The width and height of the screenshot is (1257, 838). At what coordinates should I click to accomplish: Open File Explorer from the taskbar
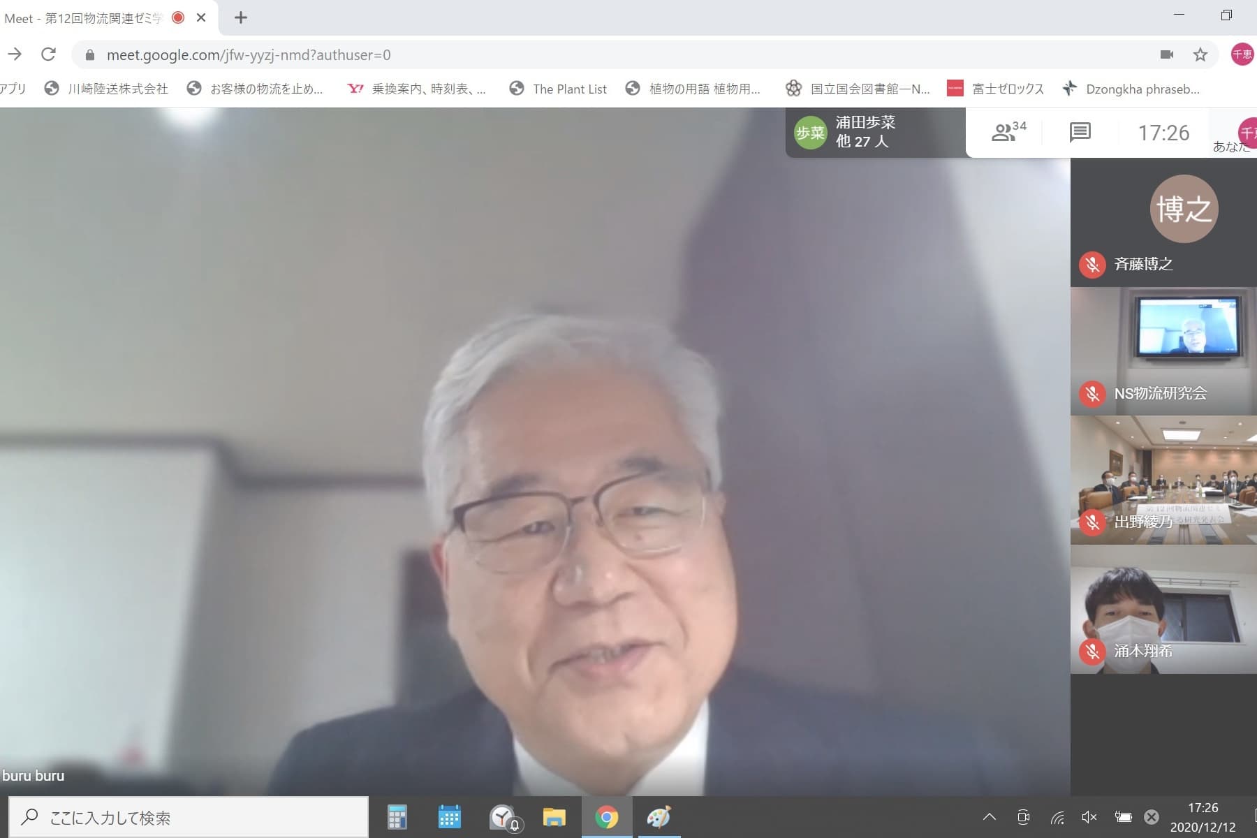(554, 817)
